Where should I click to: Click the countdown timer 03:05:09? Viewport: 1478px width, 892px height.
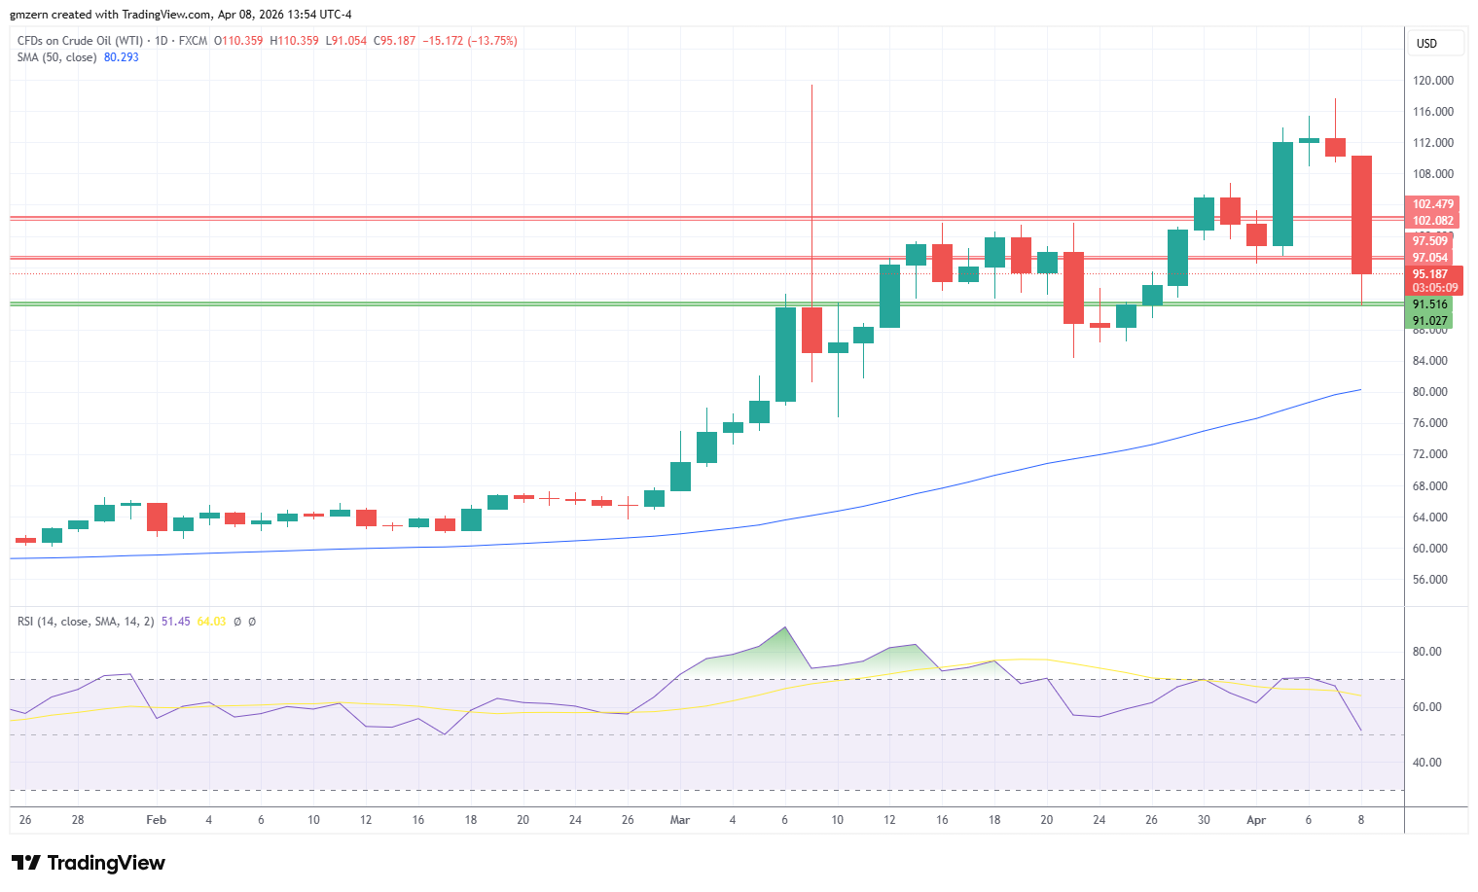pos(1433,288)
